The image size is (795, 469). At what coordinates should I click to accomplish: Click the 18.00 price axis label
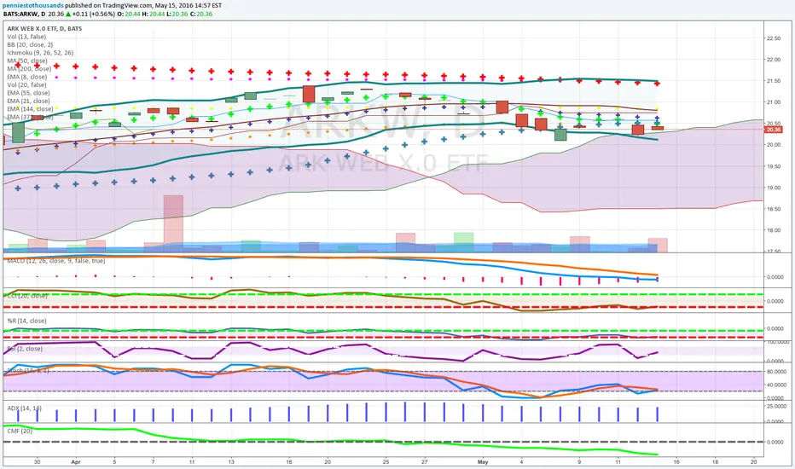coord(774,230)
